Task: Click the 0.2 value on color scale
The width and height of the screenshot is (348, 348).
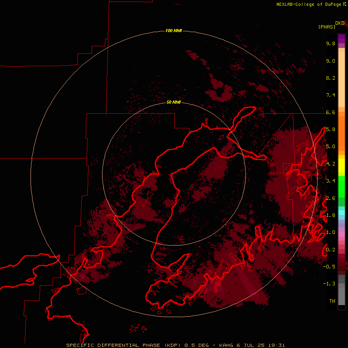Action: click(331, 250)
